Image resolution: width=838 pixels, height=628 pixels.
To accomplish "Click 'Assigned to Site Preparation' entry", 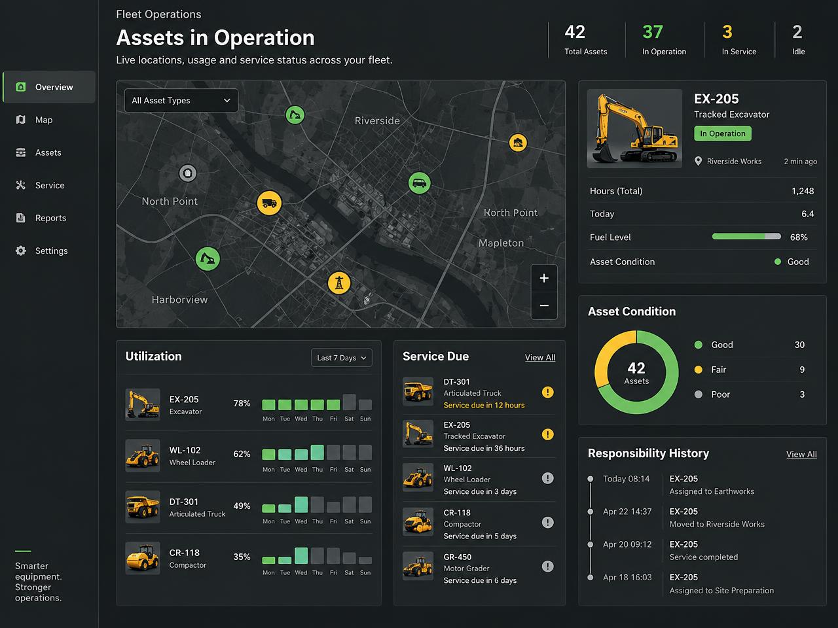I will (721, 591).
